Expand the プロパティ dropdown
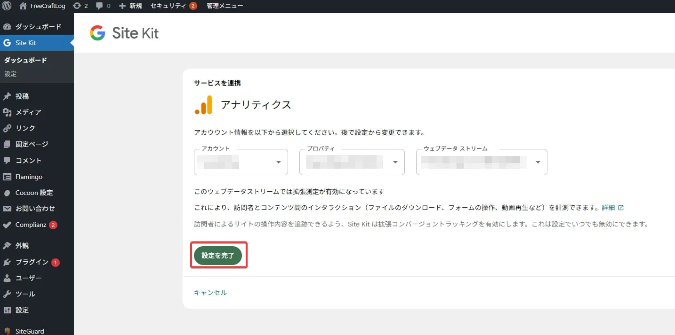This screenshot has width=675, height=335. pos(352,162)
